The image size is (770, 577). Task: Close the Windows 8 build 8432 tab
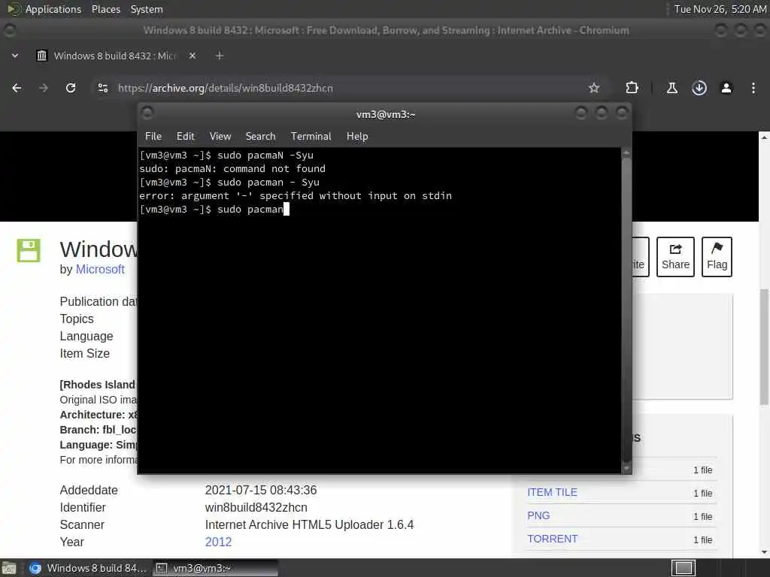pyautogui.click(x=192, y=56)
